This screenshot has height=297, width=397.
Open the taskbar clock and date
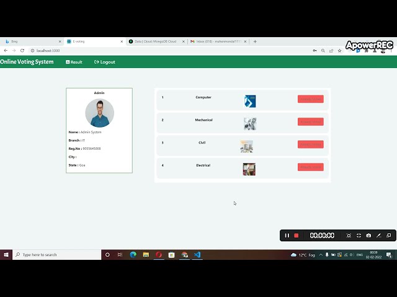coord(373,254)
